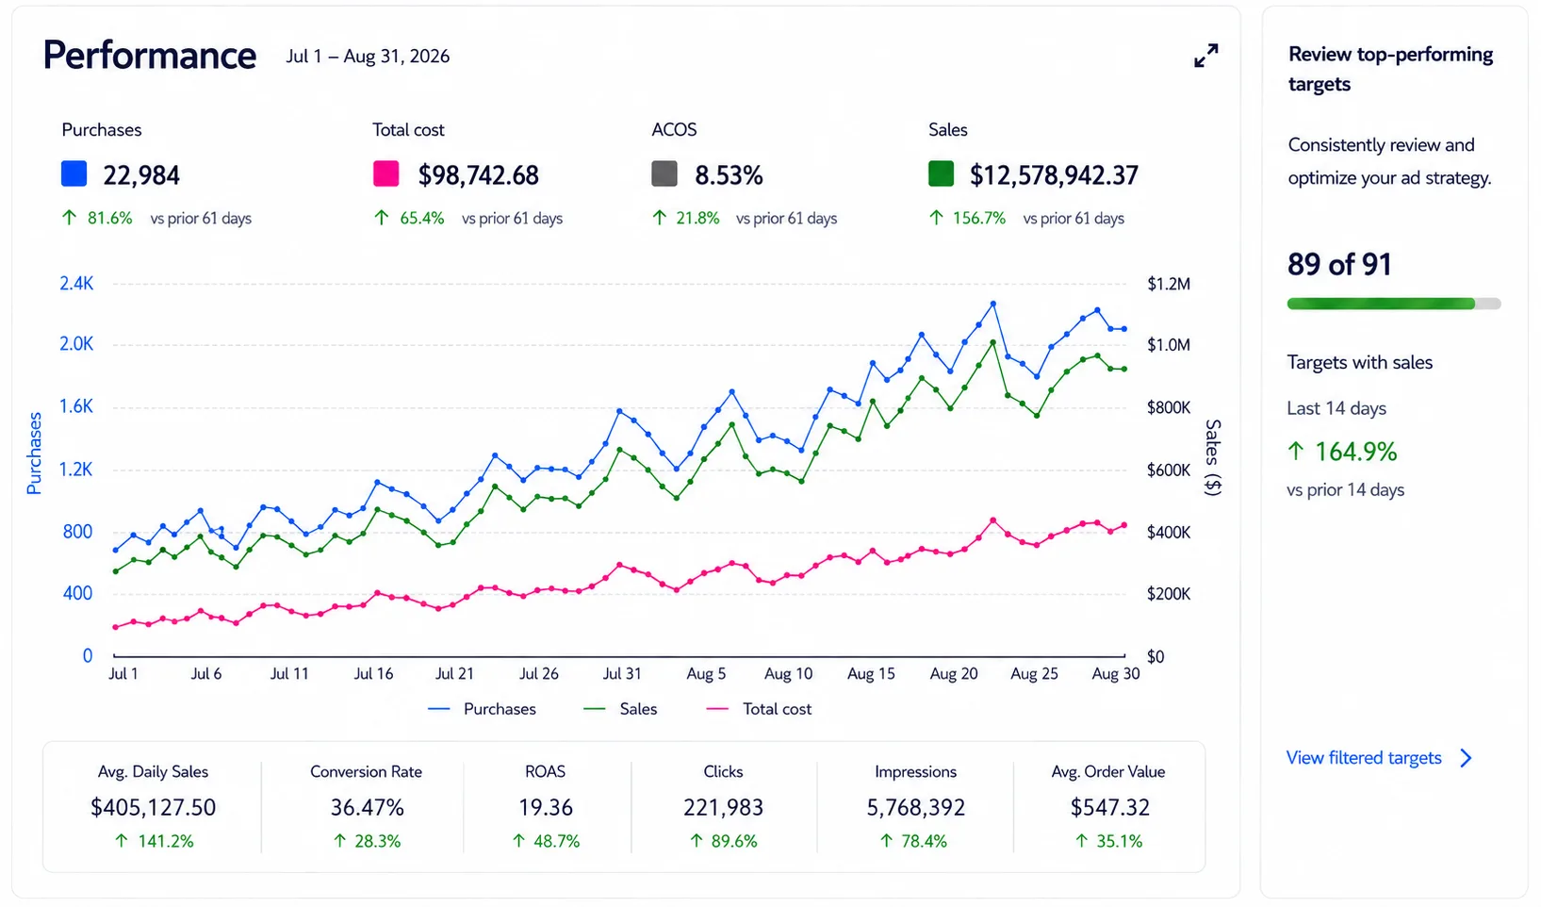Select the ROAS metric tile

(x=546, y=807)
